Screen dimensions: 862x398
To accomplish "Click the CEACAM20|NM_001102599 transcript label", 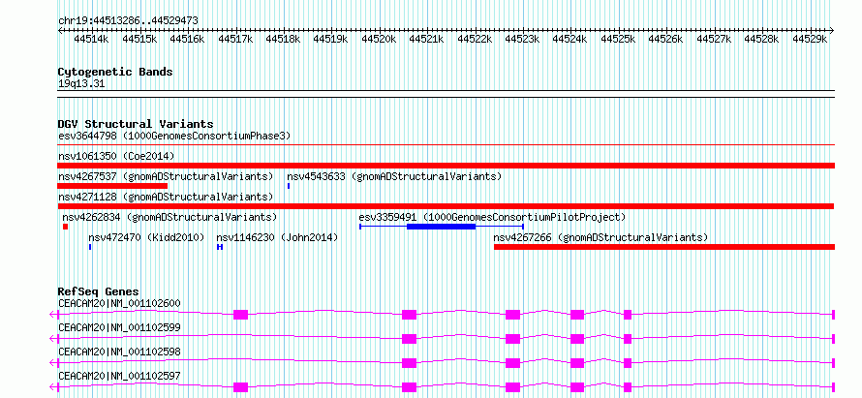I will 119,327.
